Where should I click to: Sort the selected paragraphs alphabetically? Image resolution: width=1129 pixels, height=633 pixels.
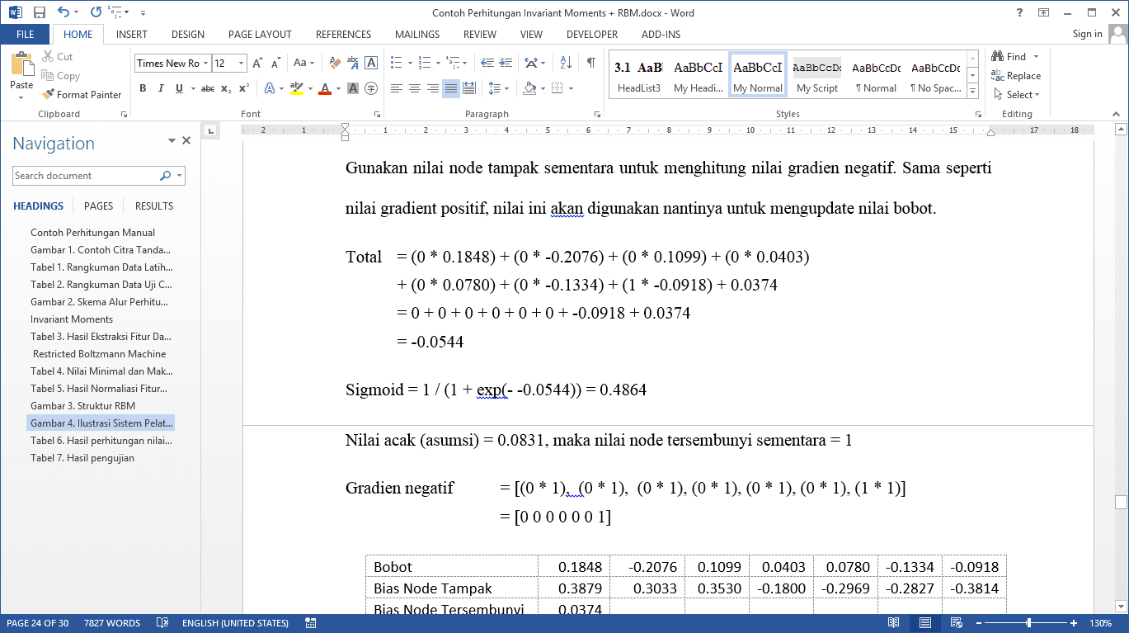(x=566, y=63)
